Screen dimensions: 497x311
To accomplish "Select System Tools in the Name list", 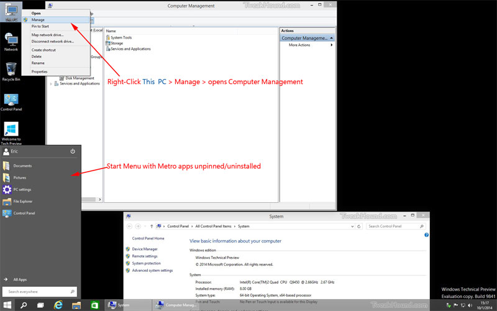I will (x=119, y=37).
